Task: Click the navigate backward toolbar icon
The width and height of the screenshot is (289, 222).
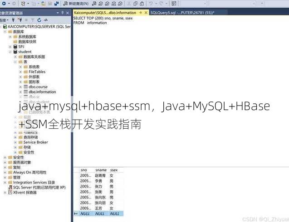Action: click(x=4, y=3)
